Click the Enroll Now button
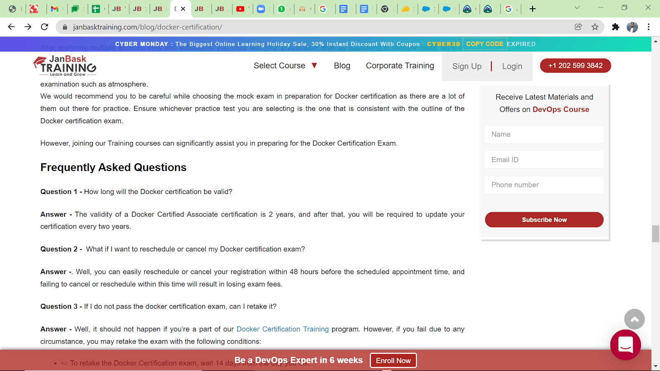This screenshot has width=660, height=371. click(393, 360)
